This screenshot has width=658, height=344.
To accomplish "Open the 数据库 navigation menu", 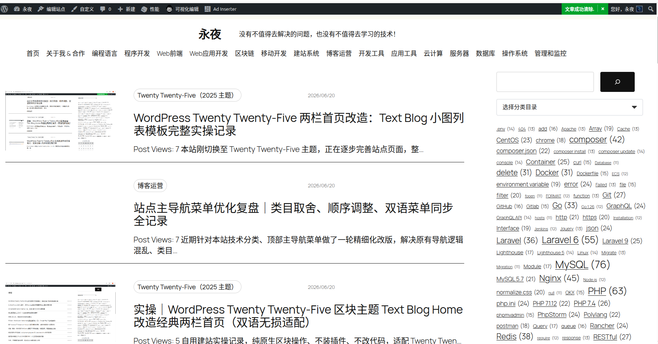I will pyautogui.click(x=486, y=54).
